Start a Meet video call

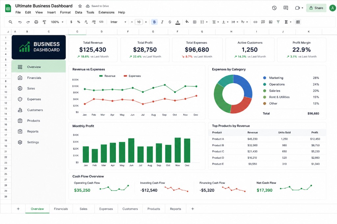coord(298,8)
